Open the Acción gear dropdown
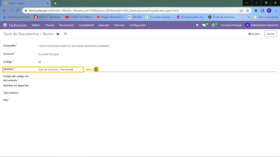 coord(254,34)
